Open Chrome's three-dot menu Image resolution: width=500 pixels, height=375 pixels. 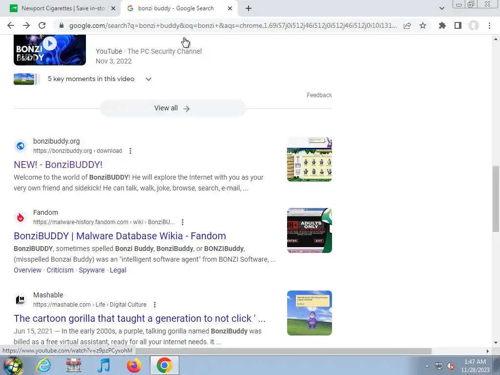click(x=489, y=25)
